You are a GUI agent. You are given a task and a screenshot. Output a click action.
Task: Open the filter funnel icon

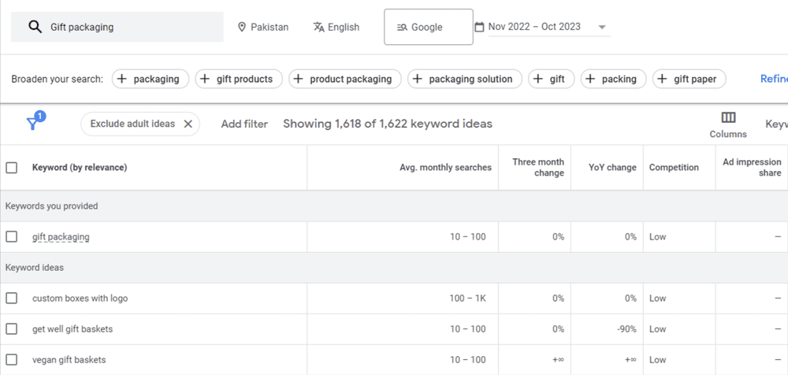(33, 124)
